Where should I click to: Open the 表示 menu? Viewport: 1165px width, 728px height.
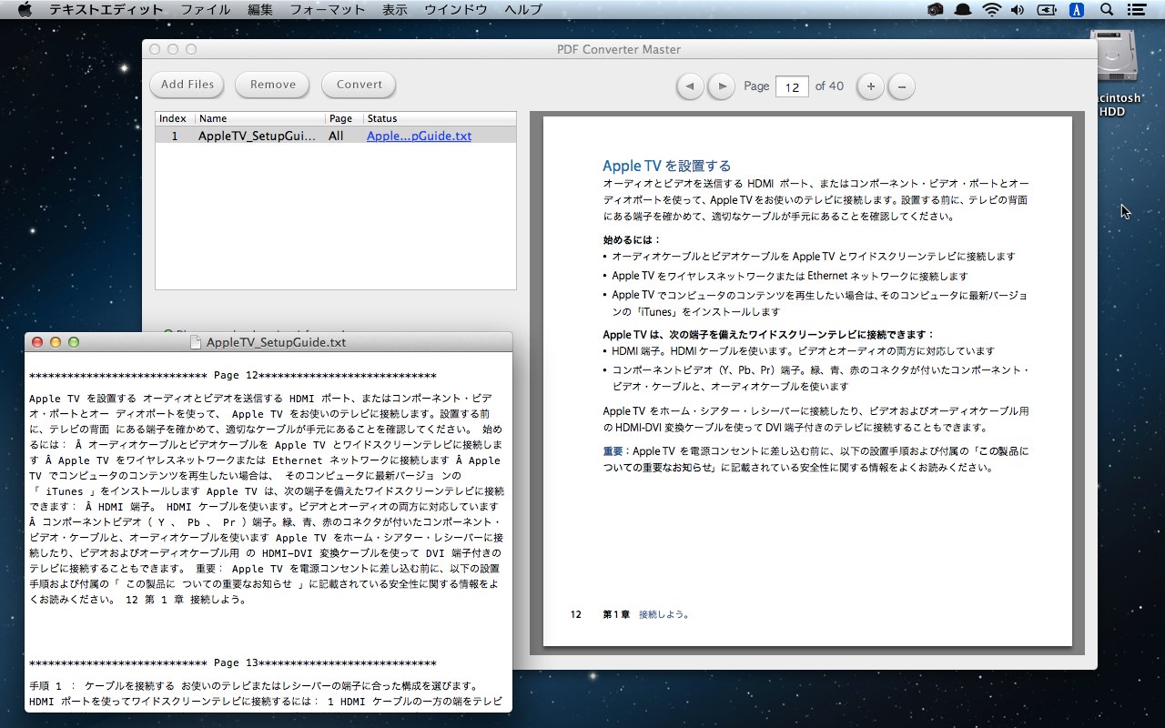click(395, 10)
